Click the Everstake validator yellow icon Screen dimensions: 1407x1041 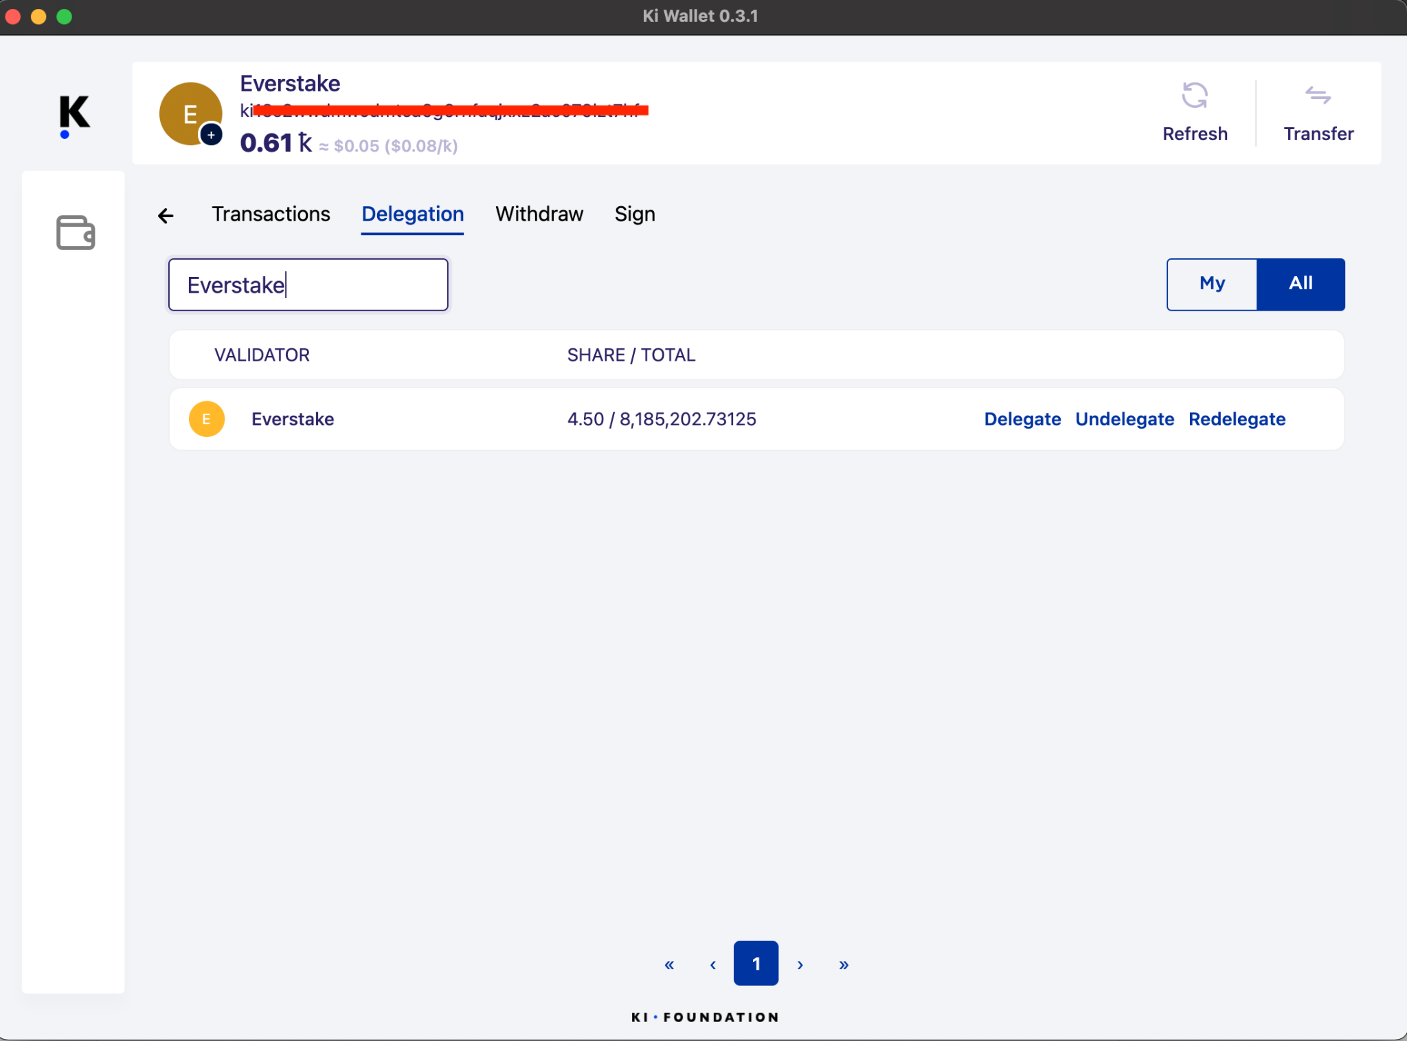click(x=206, y=418)
